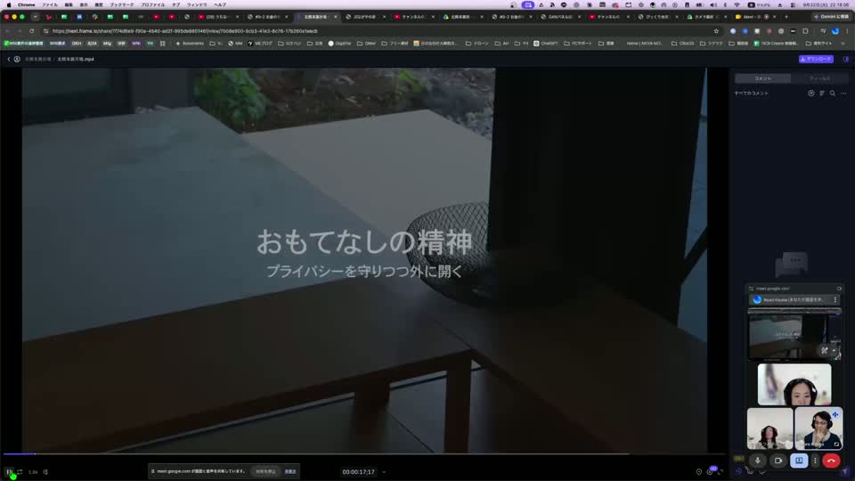Open the 1.0x playback speed selector

33,472
